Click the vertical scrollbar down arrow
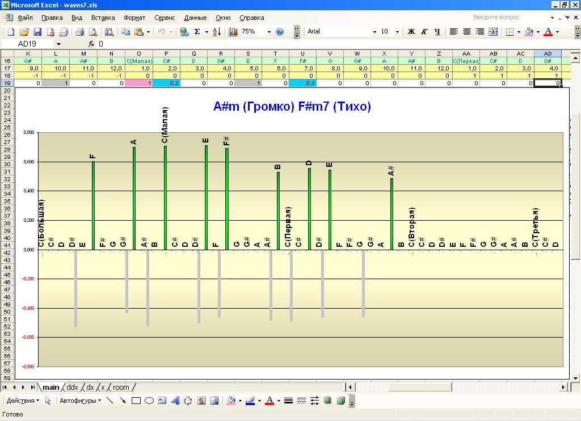 [x=575, y=378]
